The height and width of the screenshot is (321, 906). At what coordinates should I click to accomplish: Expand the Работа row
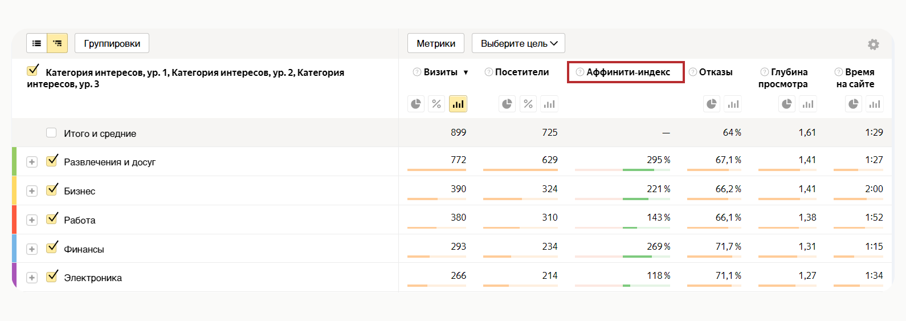pos(32,220)
